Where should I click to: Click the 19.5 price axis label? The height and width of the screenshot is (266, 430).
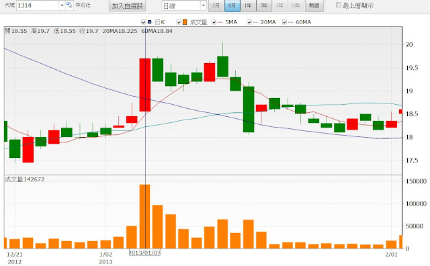coord(412,68)
